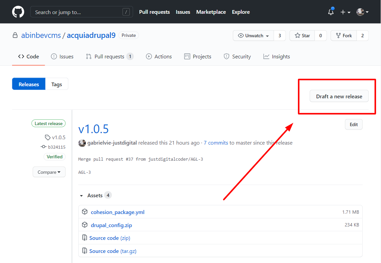This screenshot has width=381, height=263.
Task: Click the Merge pull request #37 message
Action: pos(140,159)
